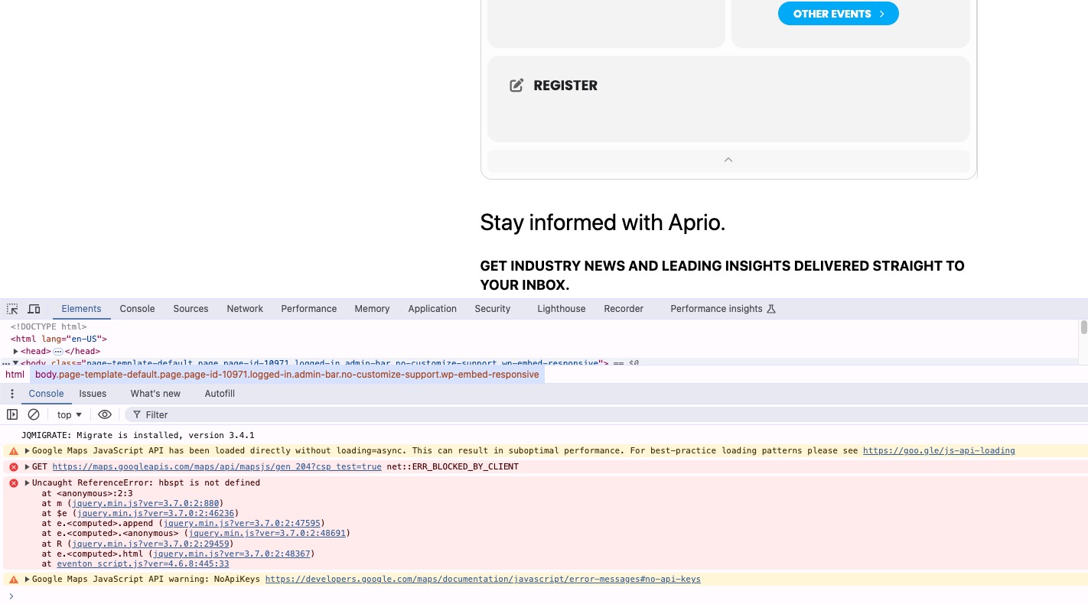The image size is (1088, 604).
Task: Select the Autofill drawer tab
Action: coord(220,394)
